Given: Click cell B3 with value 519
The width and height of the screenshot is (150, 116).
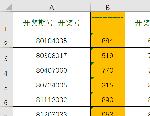Looking at the screenshot, I should 108,55.
